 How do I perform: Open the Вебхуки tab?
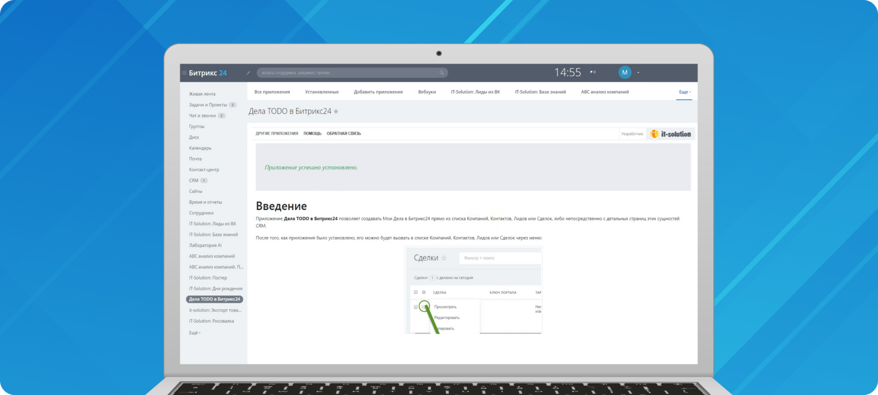coord(427,92)
